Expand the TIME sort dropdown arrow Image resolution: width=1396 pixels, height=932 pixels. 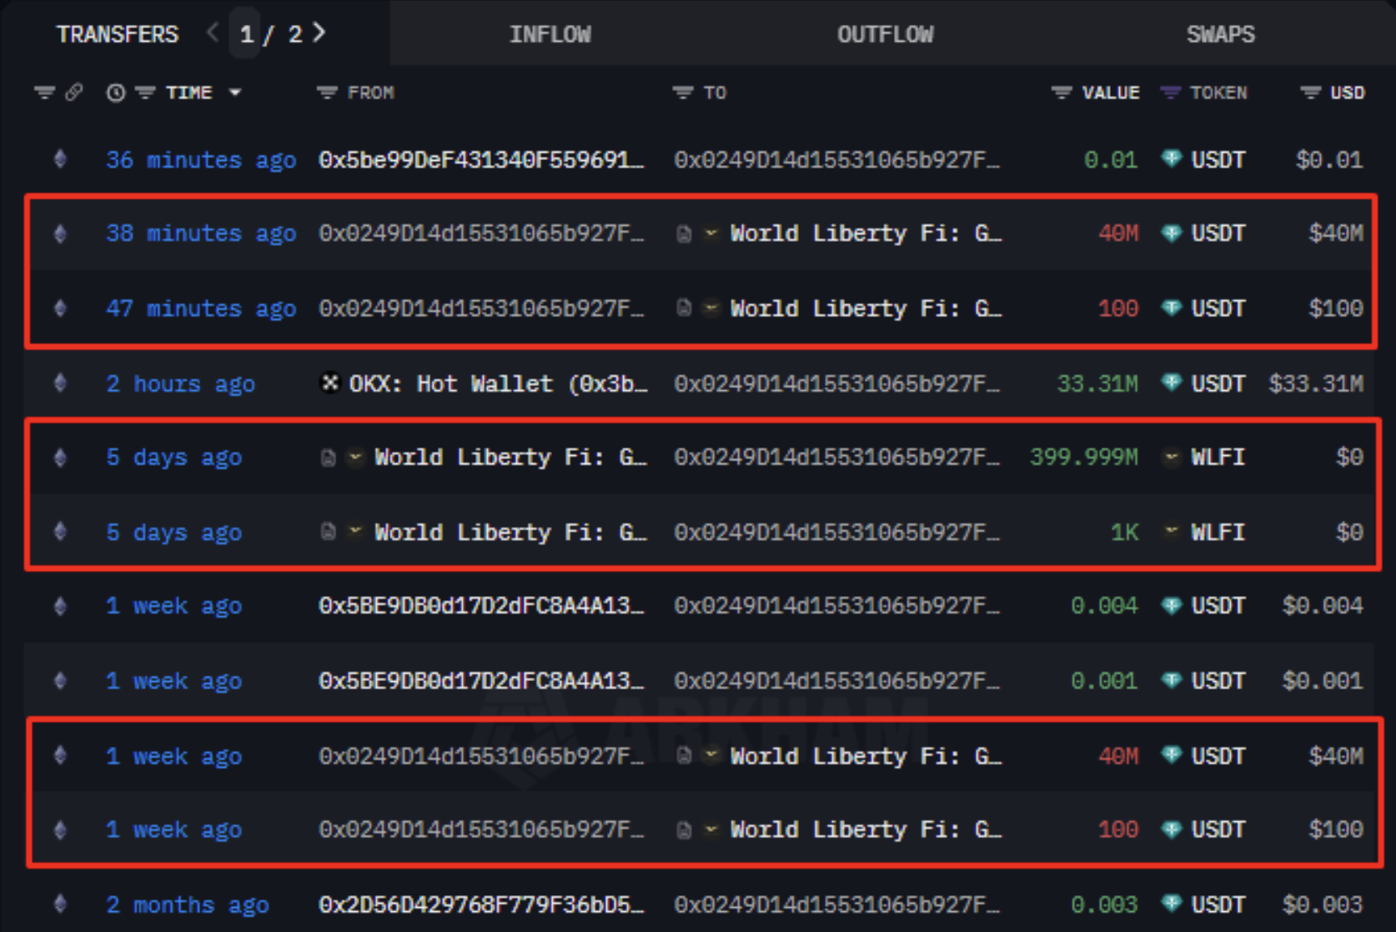(235, 93)
